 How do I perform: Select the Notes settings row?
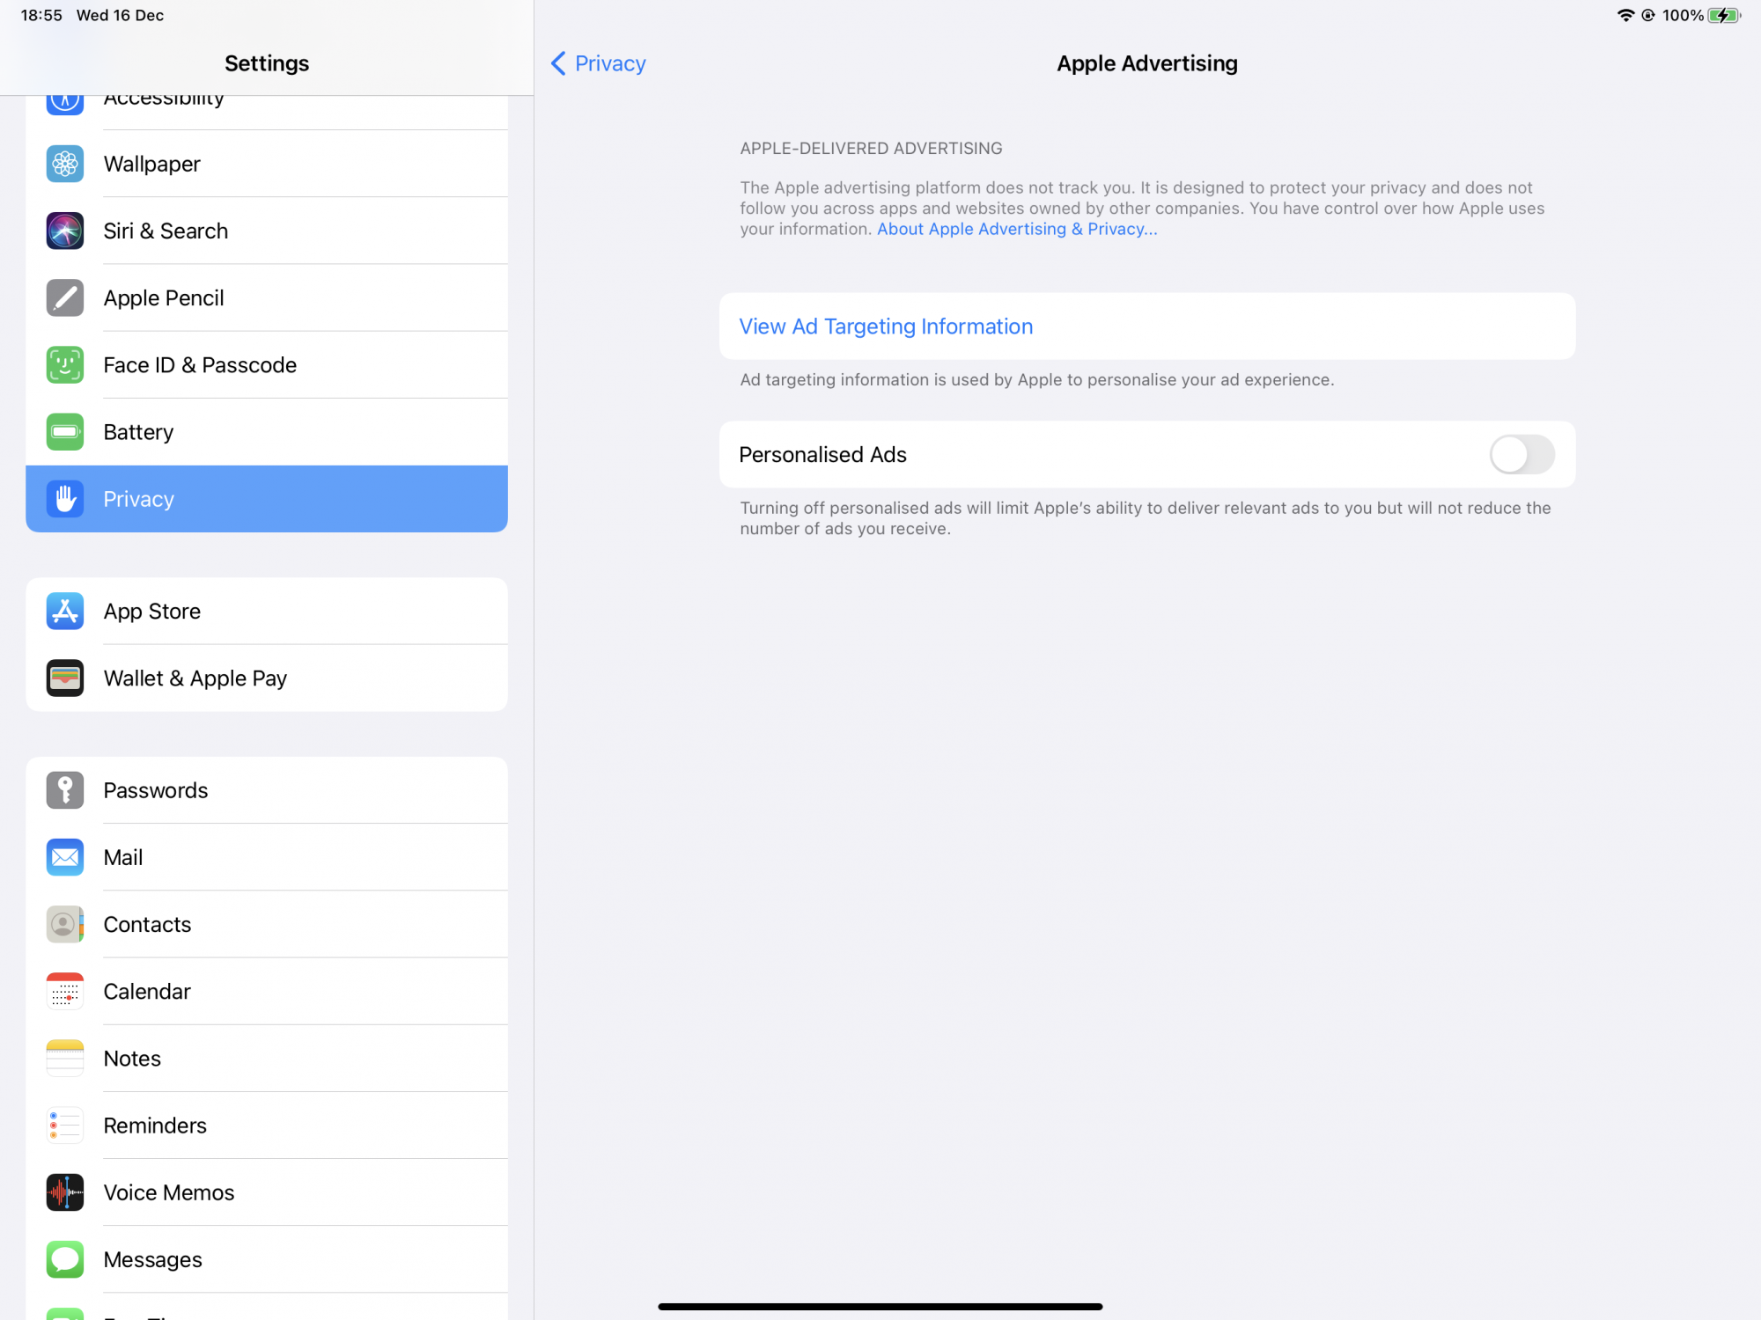tap(267, 1058)
